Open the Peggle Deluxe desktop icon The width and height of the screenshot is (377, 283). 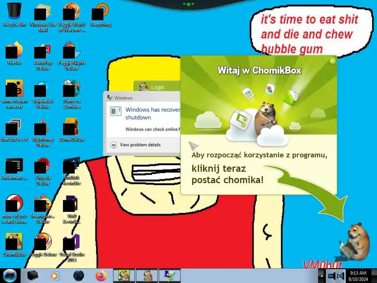(43, 245)
